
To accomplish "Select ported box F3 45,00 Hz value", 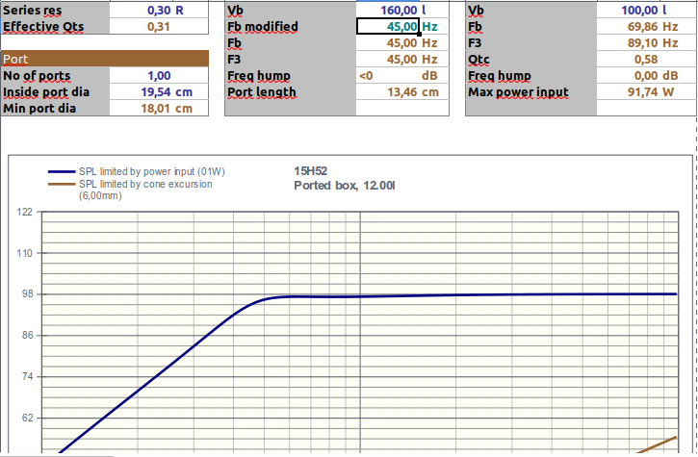I will pyautogui.click(x=402, y=60).
